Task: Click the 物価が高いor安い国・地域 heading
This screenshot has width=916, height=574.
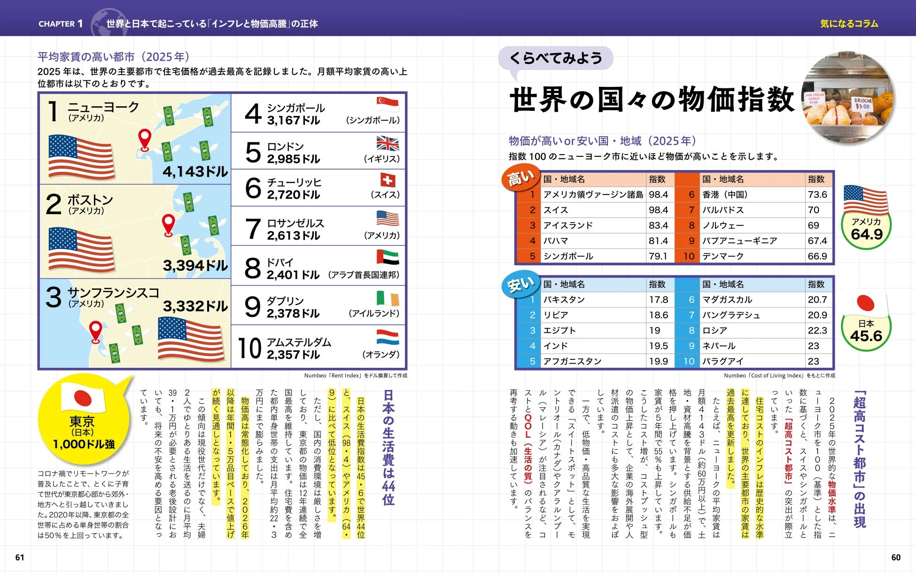Action: [x=603, y=141]
